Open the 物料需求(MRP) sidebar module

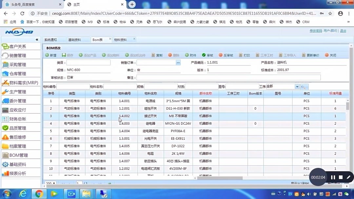[20, 83]
